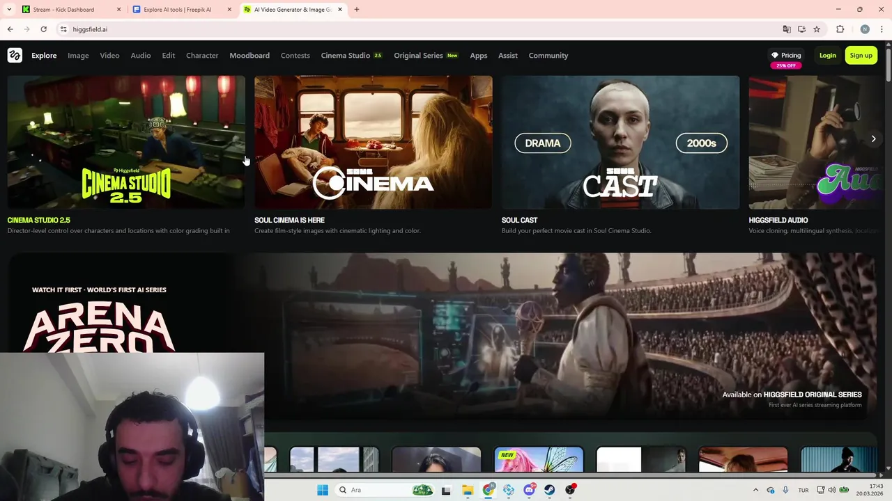892x501 pixels.
Task: Advance carousel with next arrow
Action: tap(873, 139)
